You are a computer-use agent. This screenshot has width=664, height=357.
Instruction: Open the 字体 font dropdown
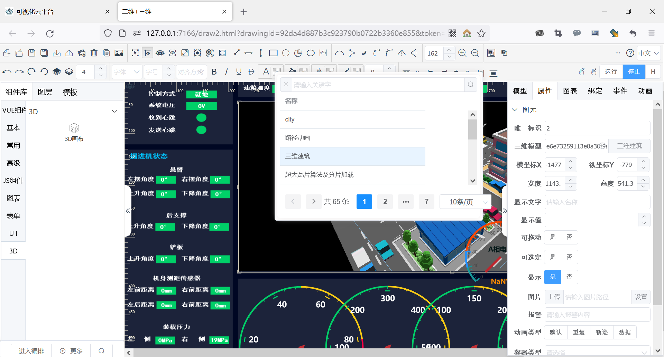pyautogui.click(x=127, y=72)
